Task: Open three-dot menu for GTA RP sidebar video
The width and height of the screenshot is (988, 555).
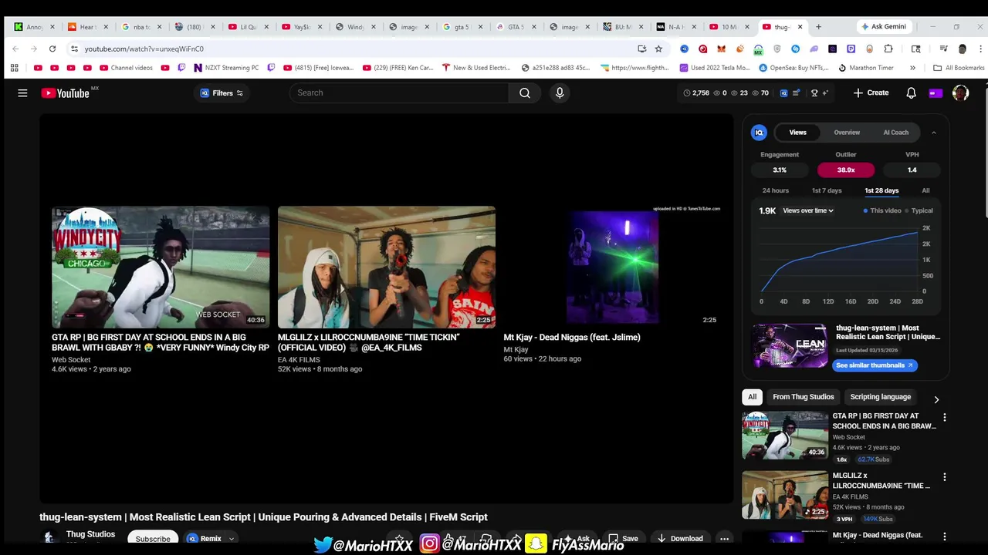Action: click(x=944, y=417)
